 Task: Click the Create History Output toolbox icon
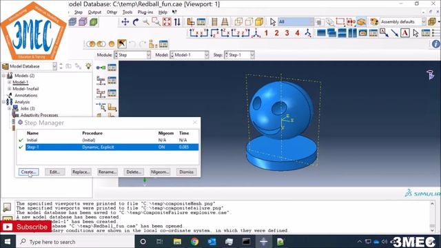click(x=101, y=93)
